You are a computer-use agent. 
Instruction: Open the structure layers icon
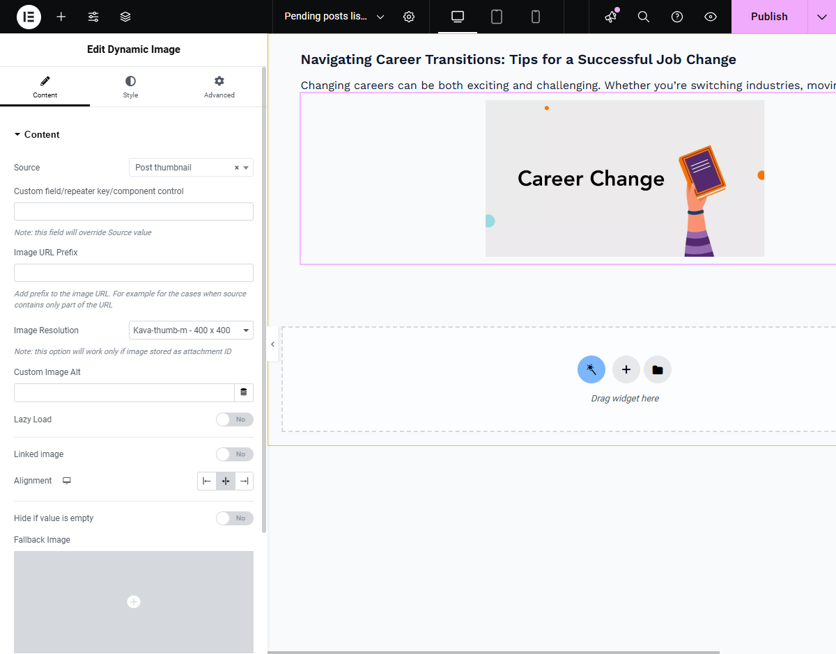tap(125, 17)
